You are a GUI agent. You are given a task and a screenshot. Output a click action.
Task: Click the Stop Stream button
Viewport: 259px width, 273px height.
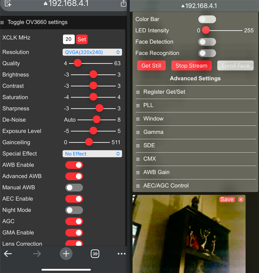point(191,66)
